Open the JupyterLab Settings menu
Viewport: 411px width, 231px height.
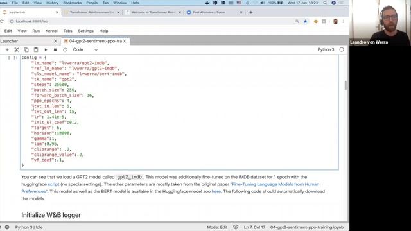85,31
